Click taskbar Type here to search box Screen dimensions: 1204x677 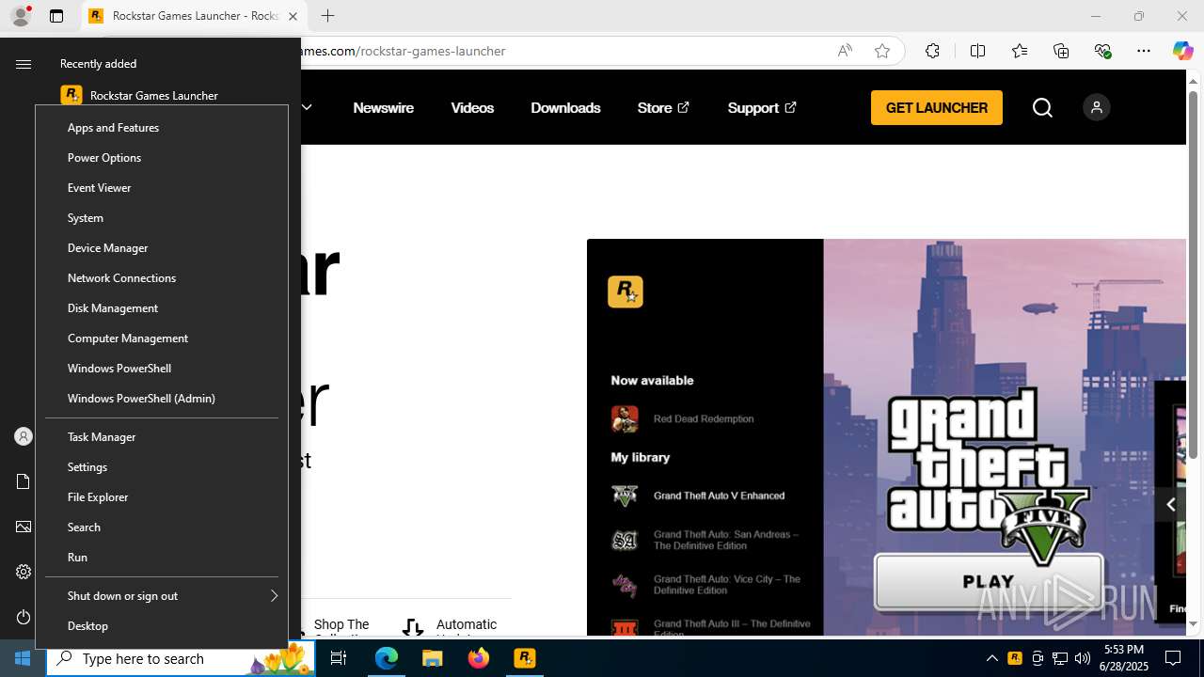pyautogui.click(x=179, y=658)
